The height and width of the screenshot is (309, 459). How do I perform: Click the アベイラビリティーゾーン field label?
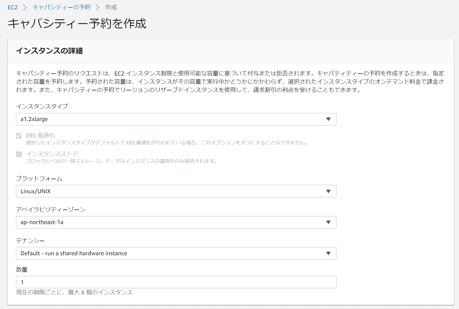click(x=51, y=209)
